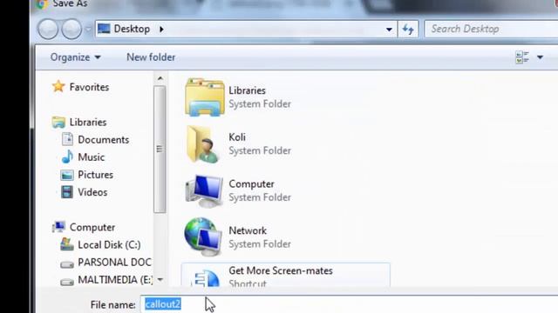Click the File name input containing callout2
The width and height of the screenshot is (558, 313).
click(349, 304)
